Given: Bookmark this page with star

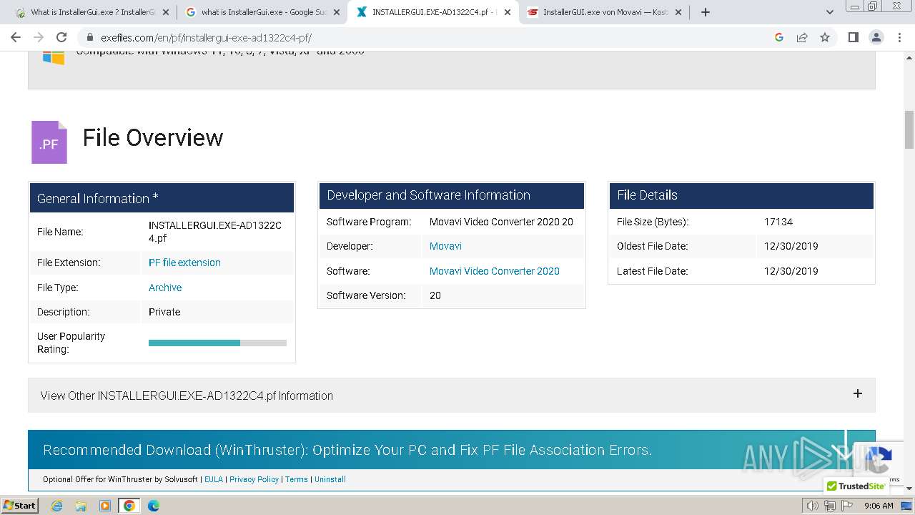Looking at the screenshot, I should [825, 37].
